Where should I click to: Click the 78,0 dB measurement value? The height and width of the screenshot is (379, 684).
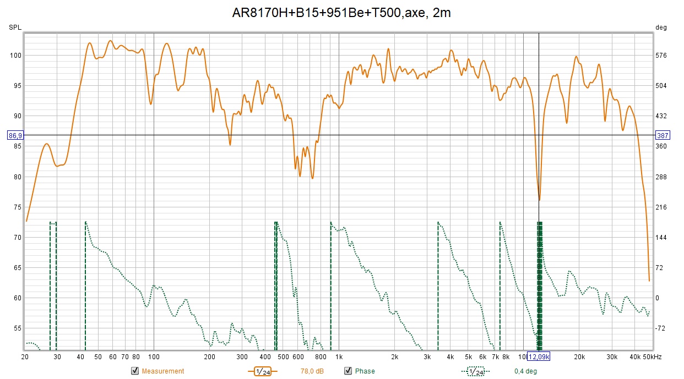[x=312, y=371]
